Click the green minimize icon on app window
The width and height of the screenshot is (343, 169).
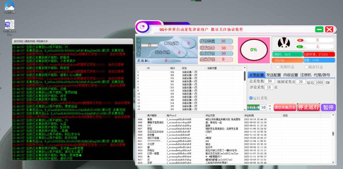click(x=319, y=29)
